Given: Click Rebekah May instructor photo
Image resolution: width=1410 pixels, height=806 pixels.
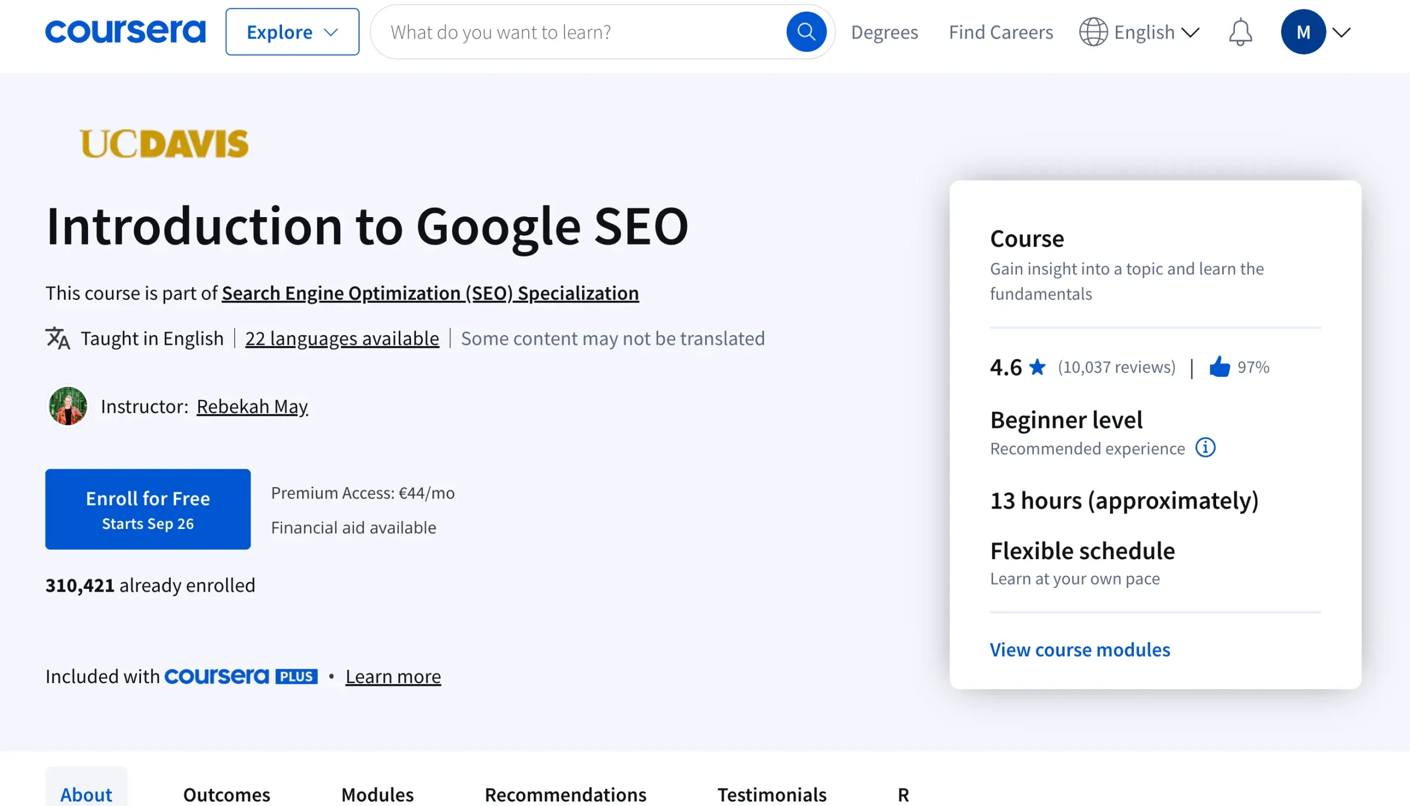Looking at the screenshot, I should click(x=68, y=407).
